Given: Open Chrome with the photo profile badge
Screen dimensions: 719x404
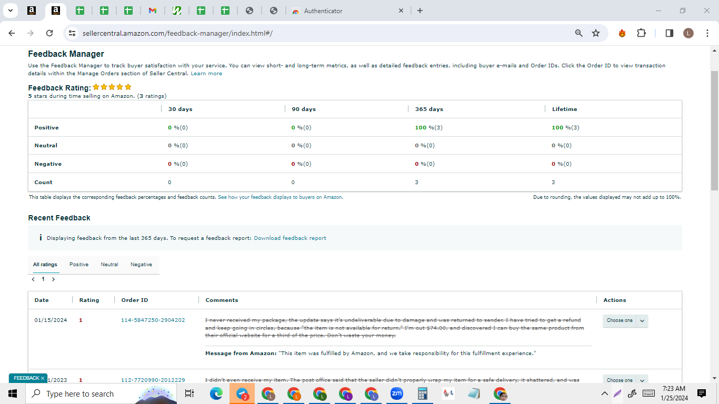Looking at the screenshot, I should point(500,393).
